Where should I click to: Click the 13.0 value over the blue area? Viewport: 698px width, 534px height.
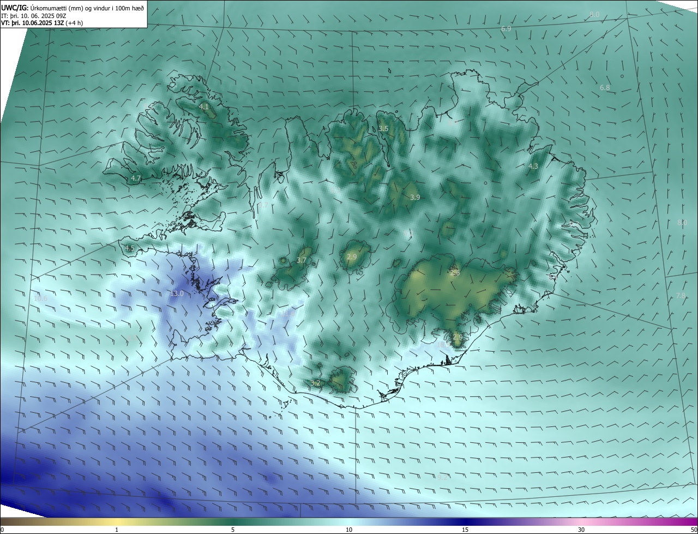click(x=177, y=294)
